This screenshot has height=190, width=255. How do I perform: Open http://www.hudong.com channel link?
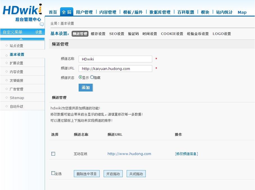tap(129, 154)
